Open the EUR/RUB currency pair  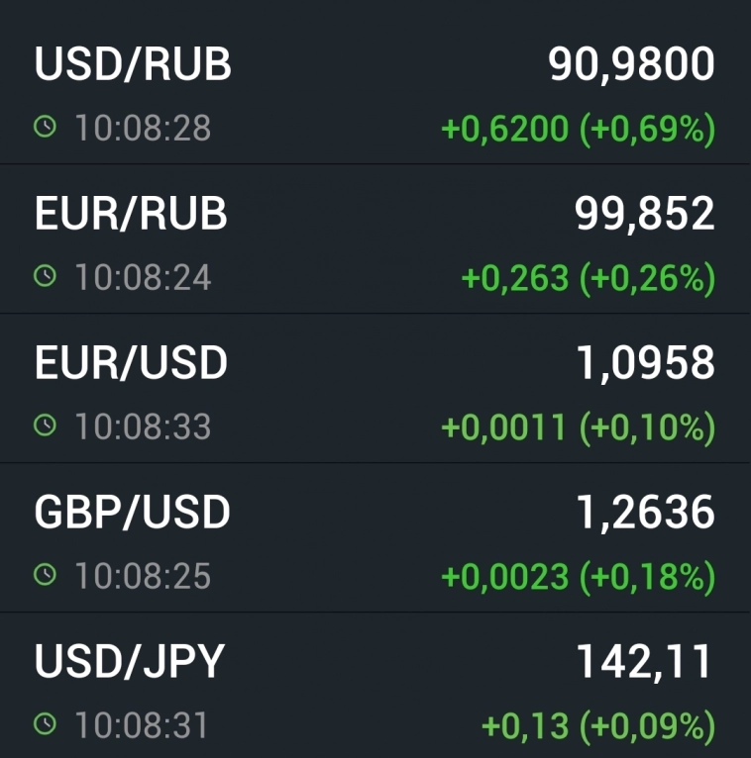point(131,214)
